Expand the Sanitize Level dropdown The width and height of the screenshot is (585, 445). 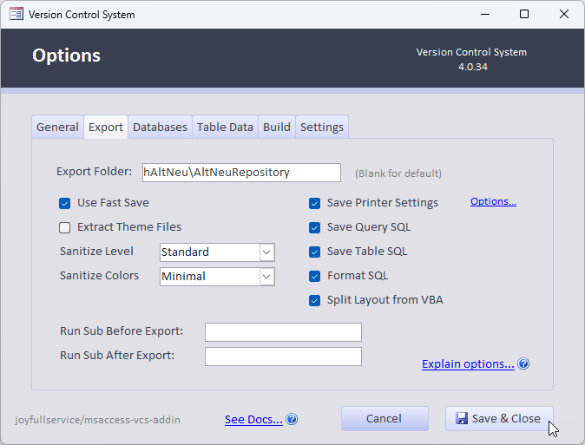(x=266, y=252)
